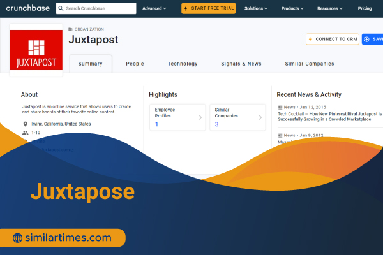Click the globe icon by similartimes.com
The width and height of the screenshot is (383, 255).
[x=17, y=238]
